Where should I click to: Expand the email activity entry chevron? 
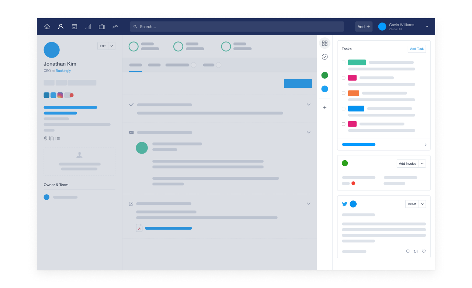[x=309, y=132]
